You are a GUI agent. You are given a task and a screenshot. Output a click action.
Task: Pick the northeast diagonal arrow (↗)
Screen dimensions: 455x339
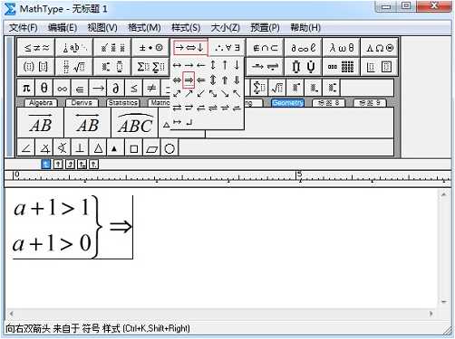tap(189, 94)
